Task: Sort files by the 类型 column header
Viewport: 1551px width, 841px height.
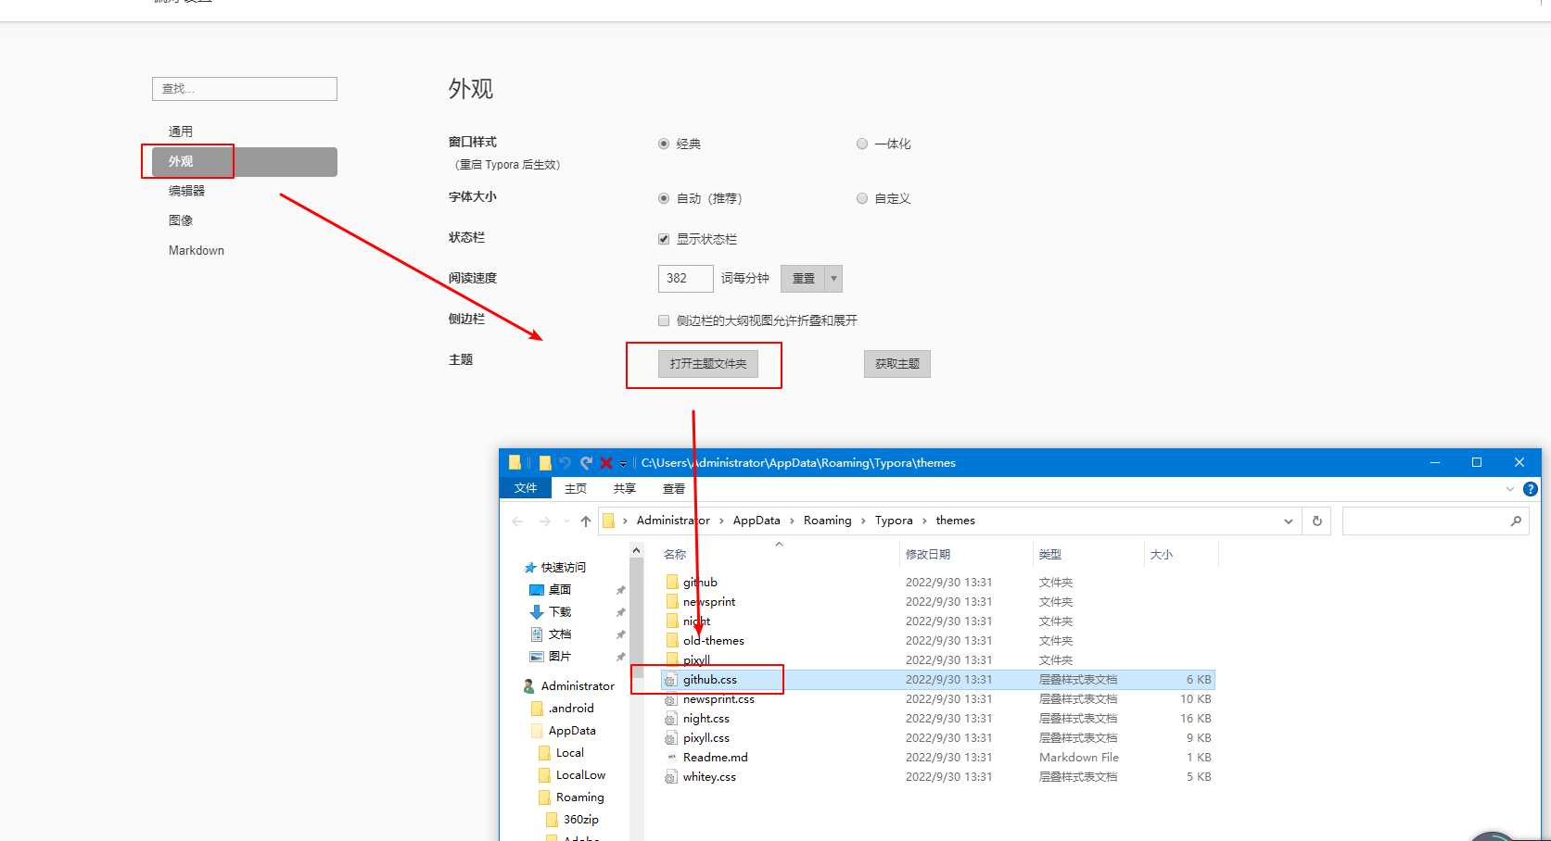Action: click(x=1050, y=555)
